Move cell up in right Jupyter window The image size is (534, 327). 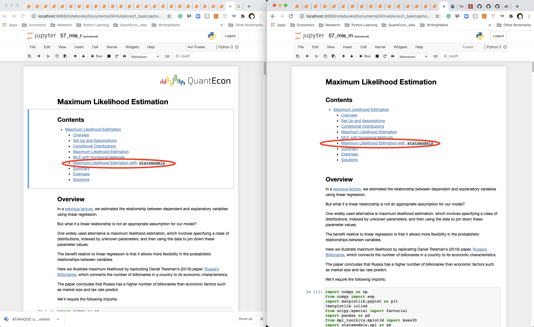(343, 56)
